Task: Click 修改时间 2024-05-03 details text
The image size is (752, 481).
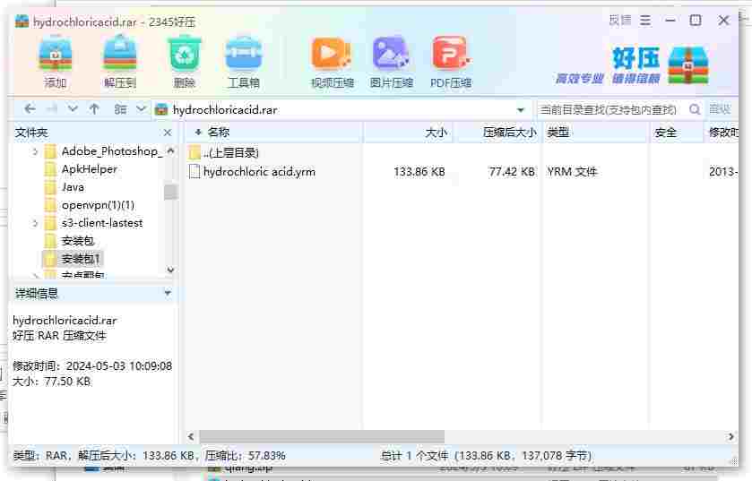Action: 92,366
